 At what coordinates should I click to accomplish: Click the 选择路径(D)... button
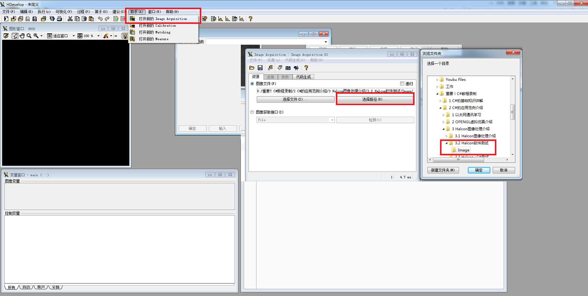click(x=375, y=100)
